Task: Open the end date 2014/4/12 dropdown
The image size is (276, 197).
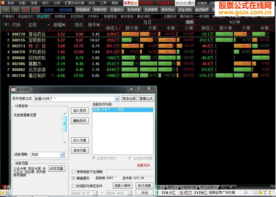Action: [130, 193]
